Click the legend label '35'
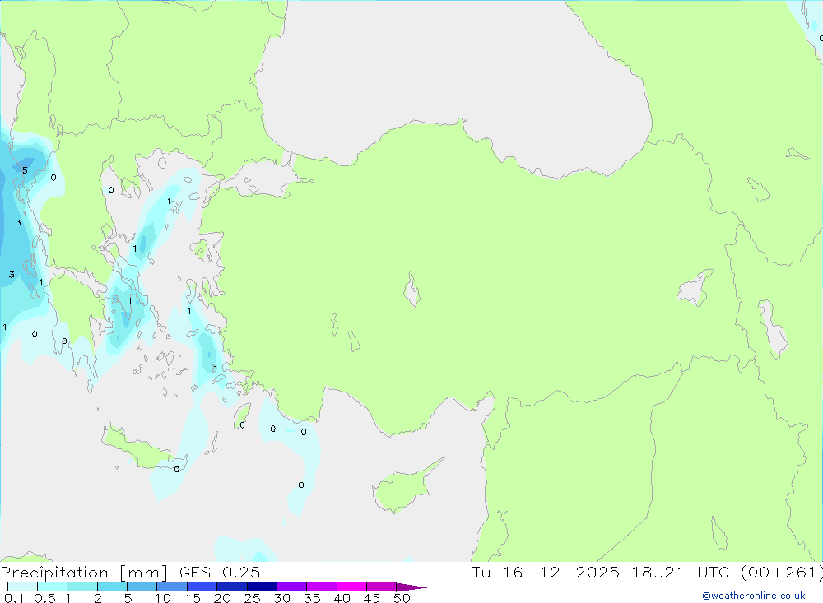823x603 pixels. tap(312, 598)
